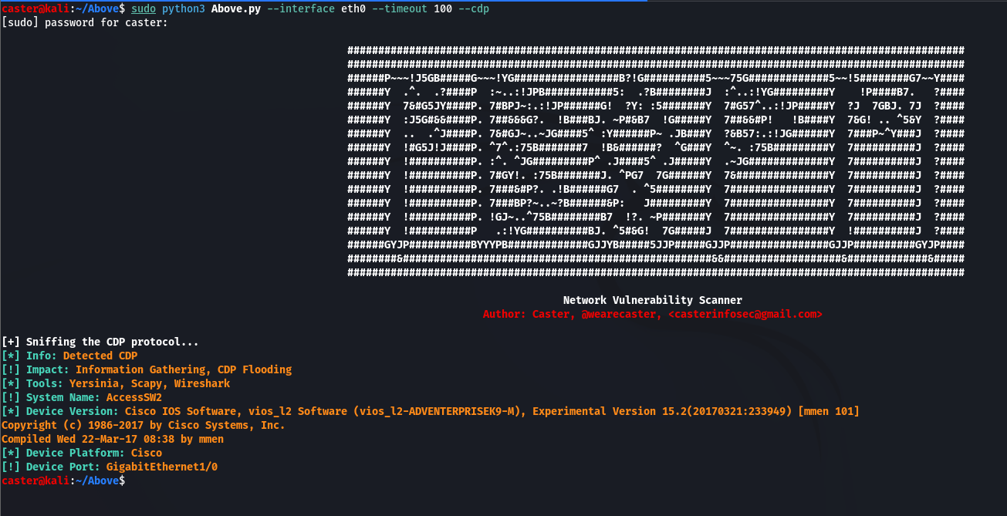Image resolution: width=1007 pixels, height=516 pixels.
Task: Click the 'caster@kali' prompt on the top line
Action: tap(35, 8)
